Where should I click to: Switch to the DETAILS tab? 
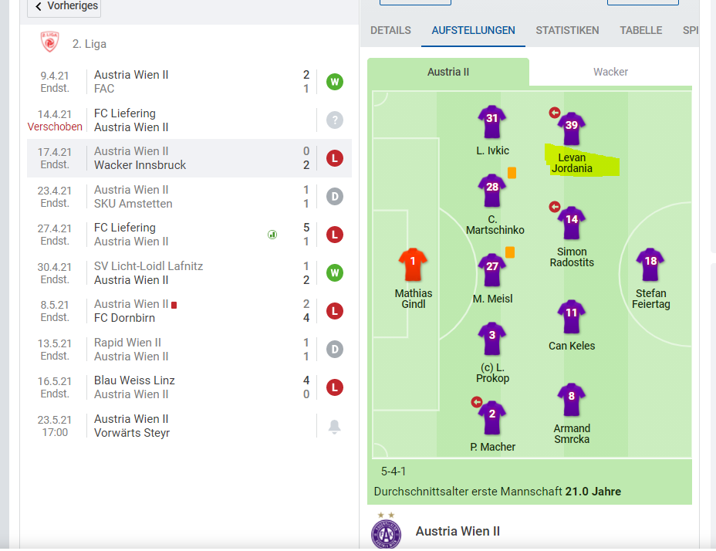[390, 30]
